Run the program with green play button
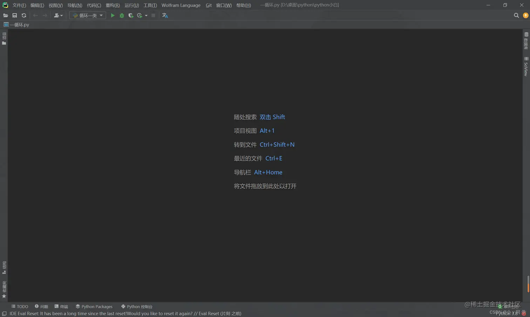Image resolution: width=530 pixels, height=317 pixels. pyautogui.click(x=113, y=15)
